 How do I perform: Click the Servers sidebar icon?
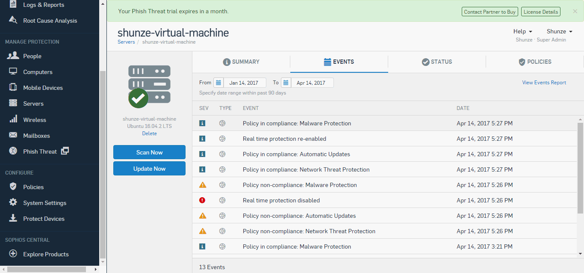click(13, 104)
